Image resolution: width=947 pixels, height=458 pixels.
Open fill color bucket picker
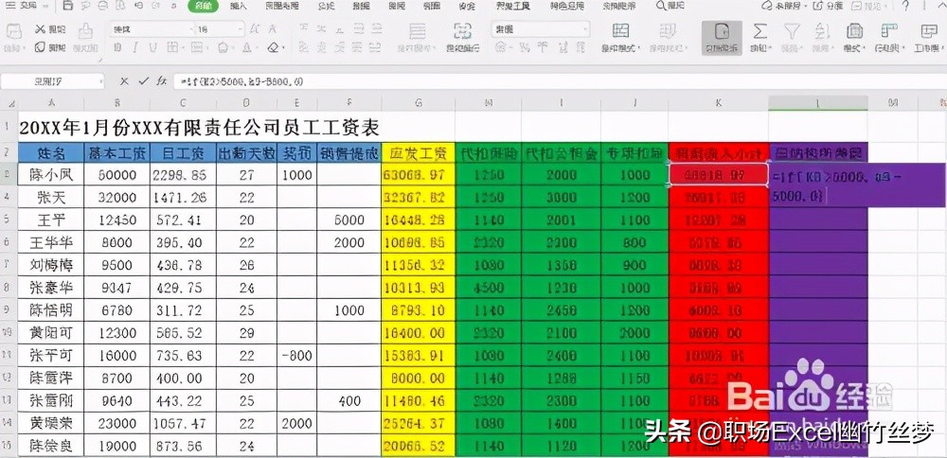223,47
